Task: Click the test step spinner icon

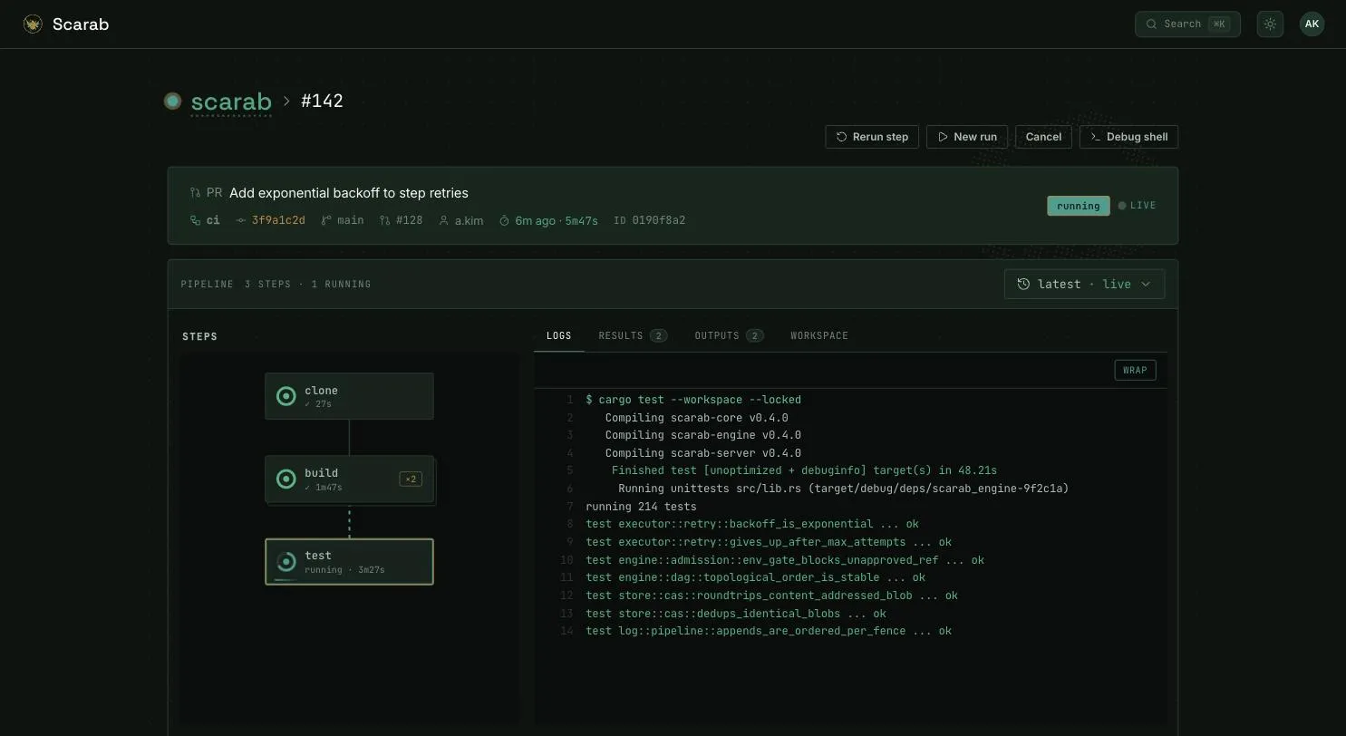Action: 286,562
